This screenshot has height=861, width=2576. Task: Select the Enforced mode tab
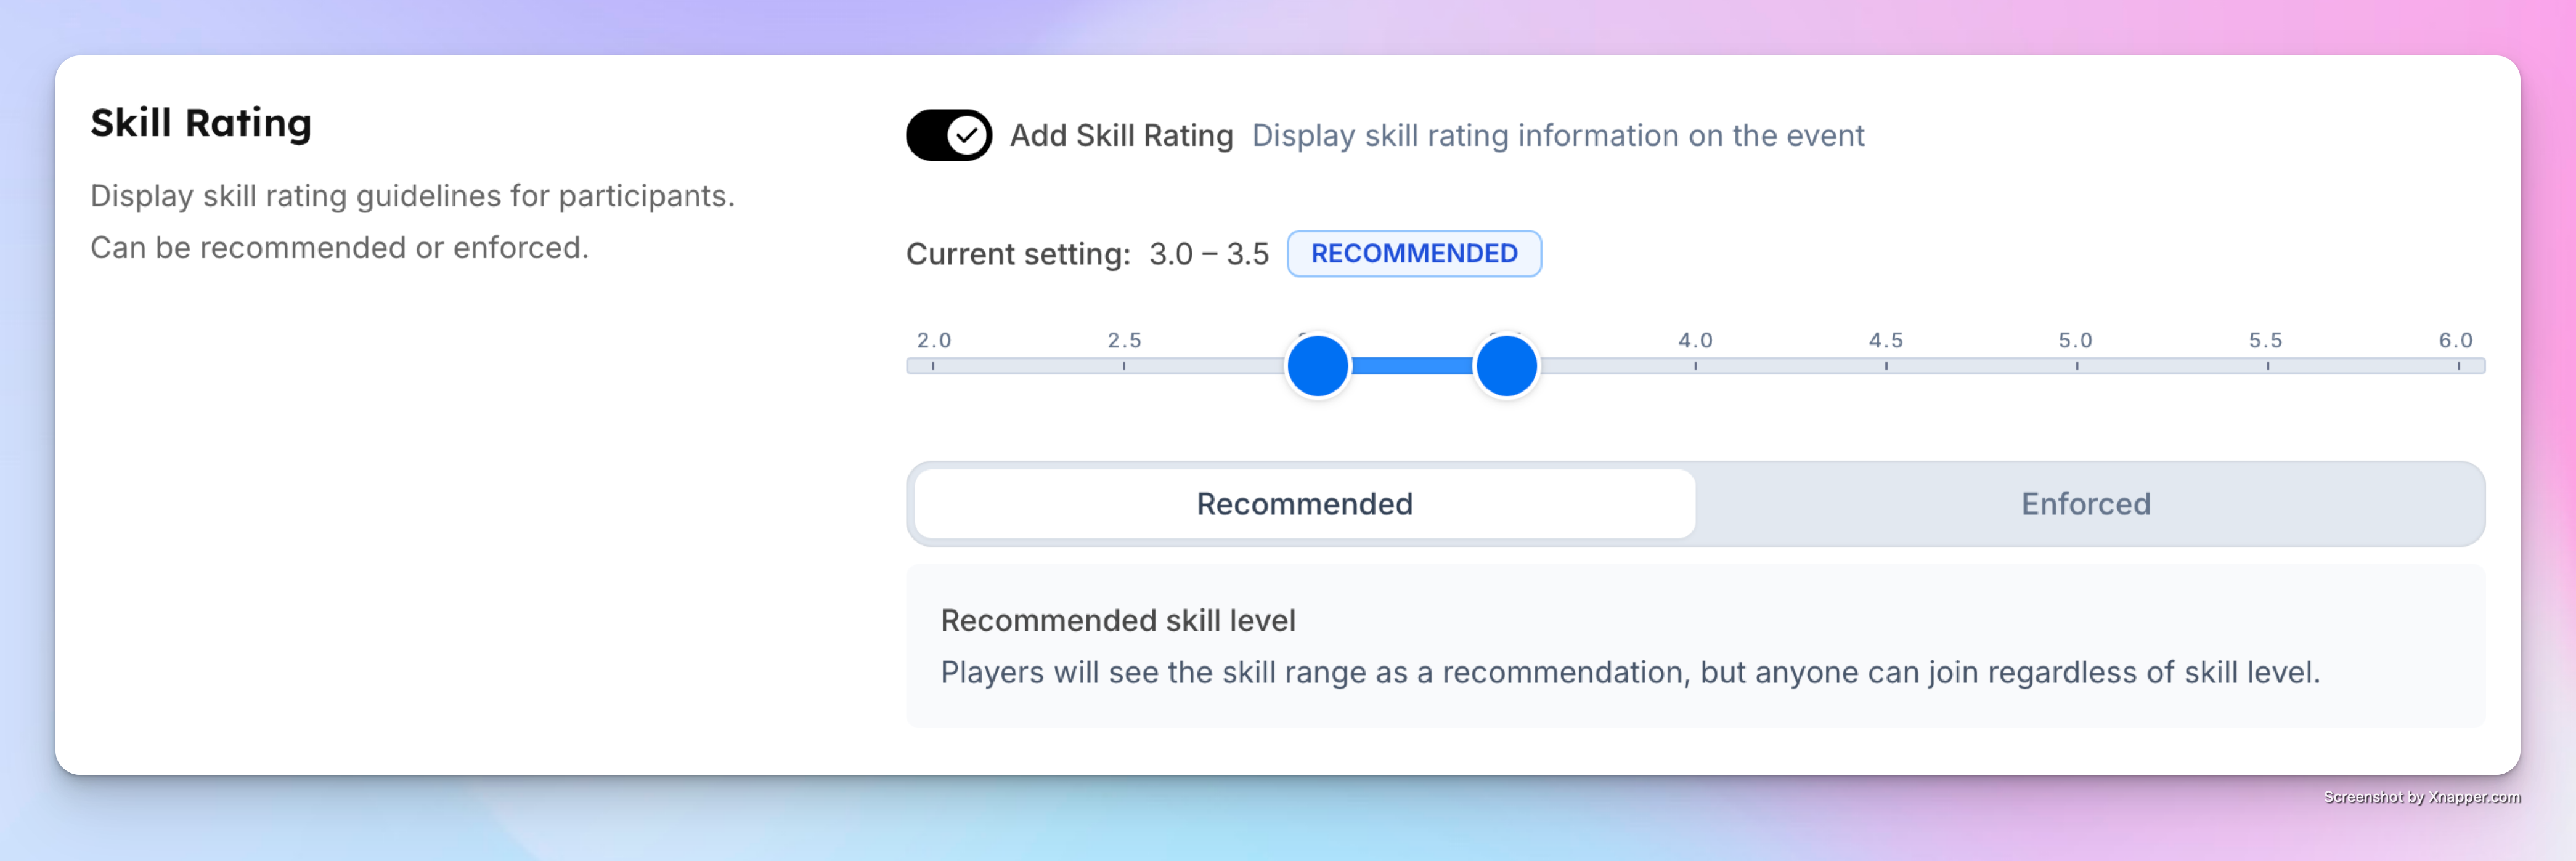pos(2086,503)
